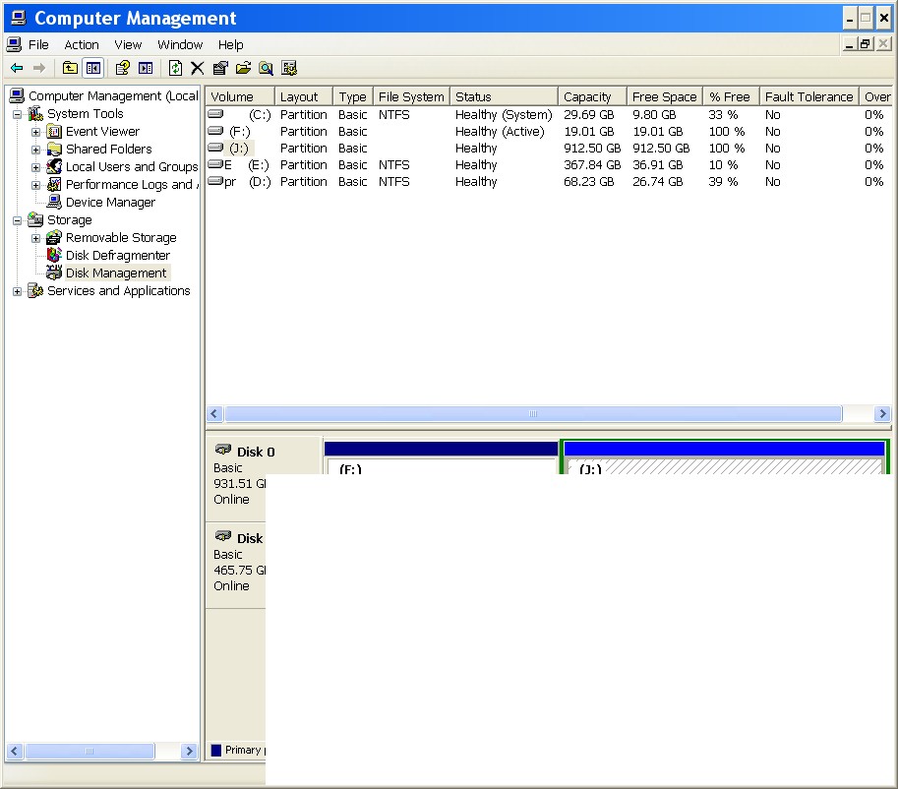Image resolution: width=898 pixels, height=789 pixels.
Task: Click the Shared Folders icon in the tree
Action: click(x=54, y=150)
